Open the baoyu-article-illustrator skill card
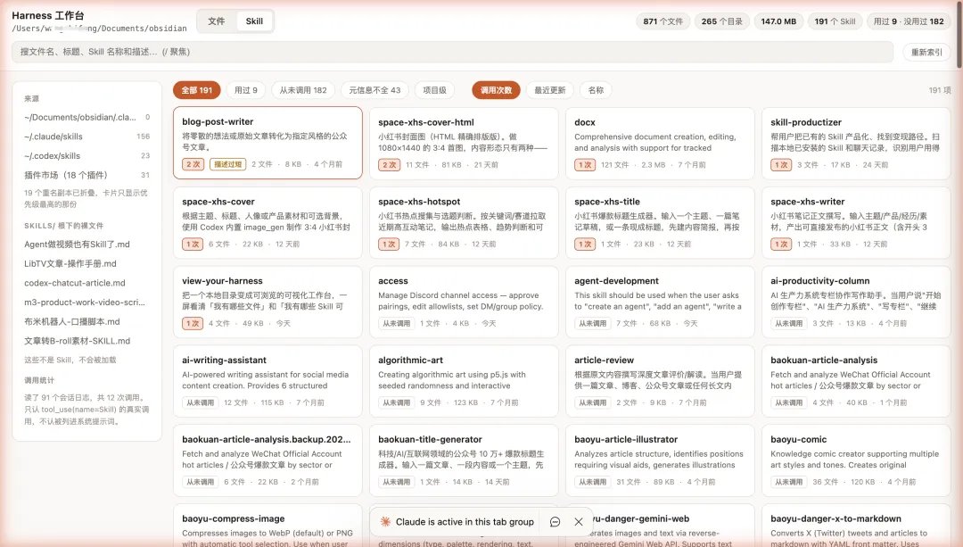The image size is (963, 547). 660,461
